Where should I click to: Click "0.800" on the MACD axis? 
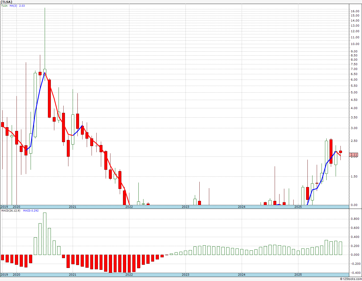(x=355, y=219)
